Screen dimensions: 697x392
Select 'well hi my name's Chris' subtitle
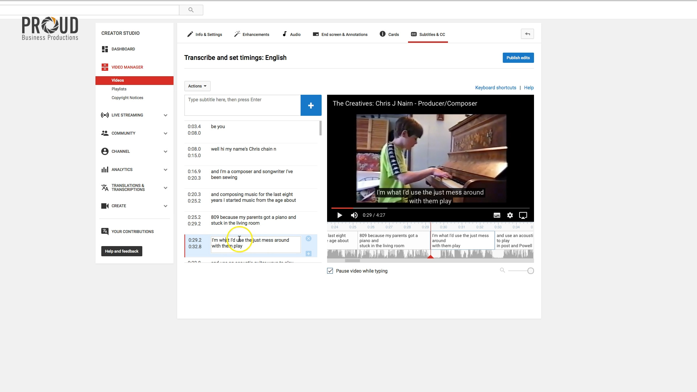point(251,154)
